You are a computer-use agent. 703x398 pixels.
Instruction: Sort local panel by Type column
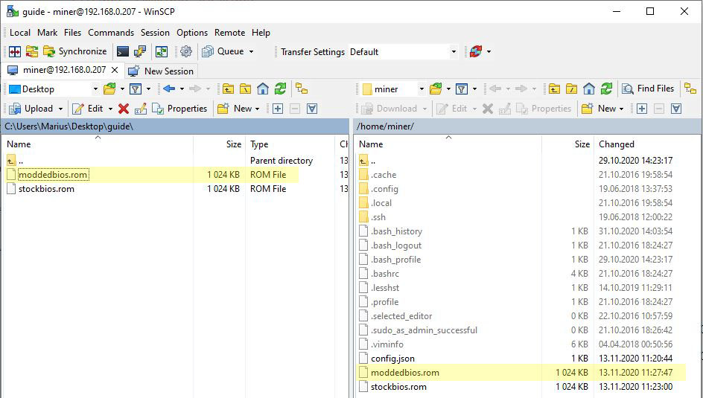[x=259, y=144]
